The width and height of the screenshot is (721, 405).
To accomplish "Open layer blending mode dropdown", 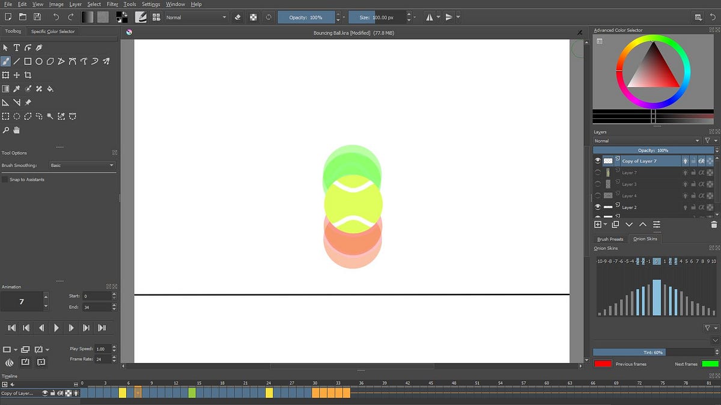I will click(646, 141).
